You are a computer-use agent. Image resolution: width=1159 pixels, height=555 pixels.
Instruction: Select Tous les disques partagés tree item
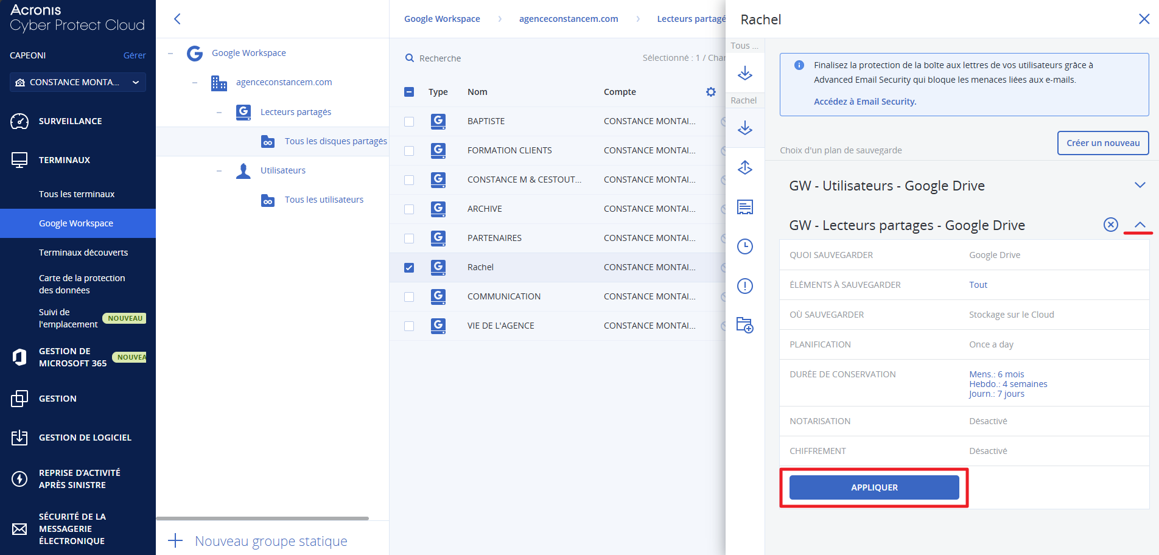click(x=336, y=141)
